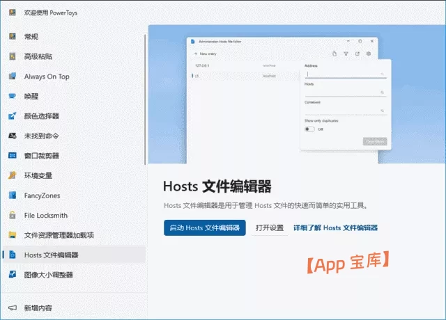446x320 pixels.
Task: Select 唤醒 in the sidebar
Action: (74, 96)
